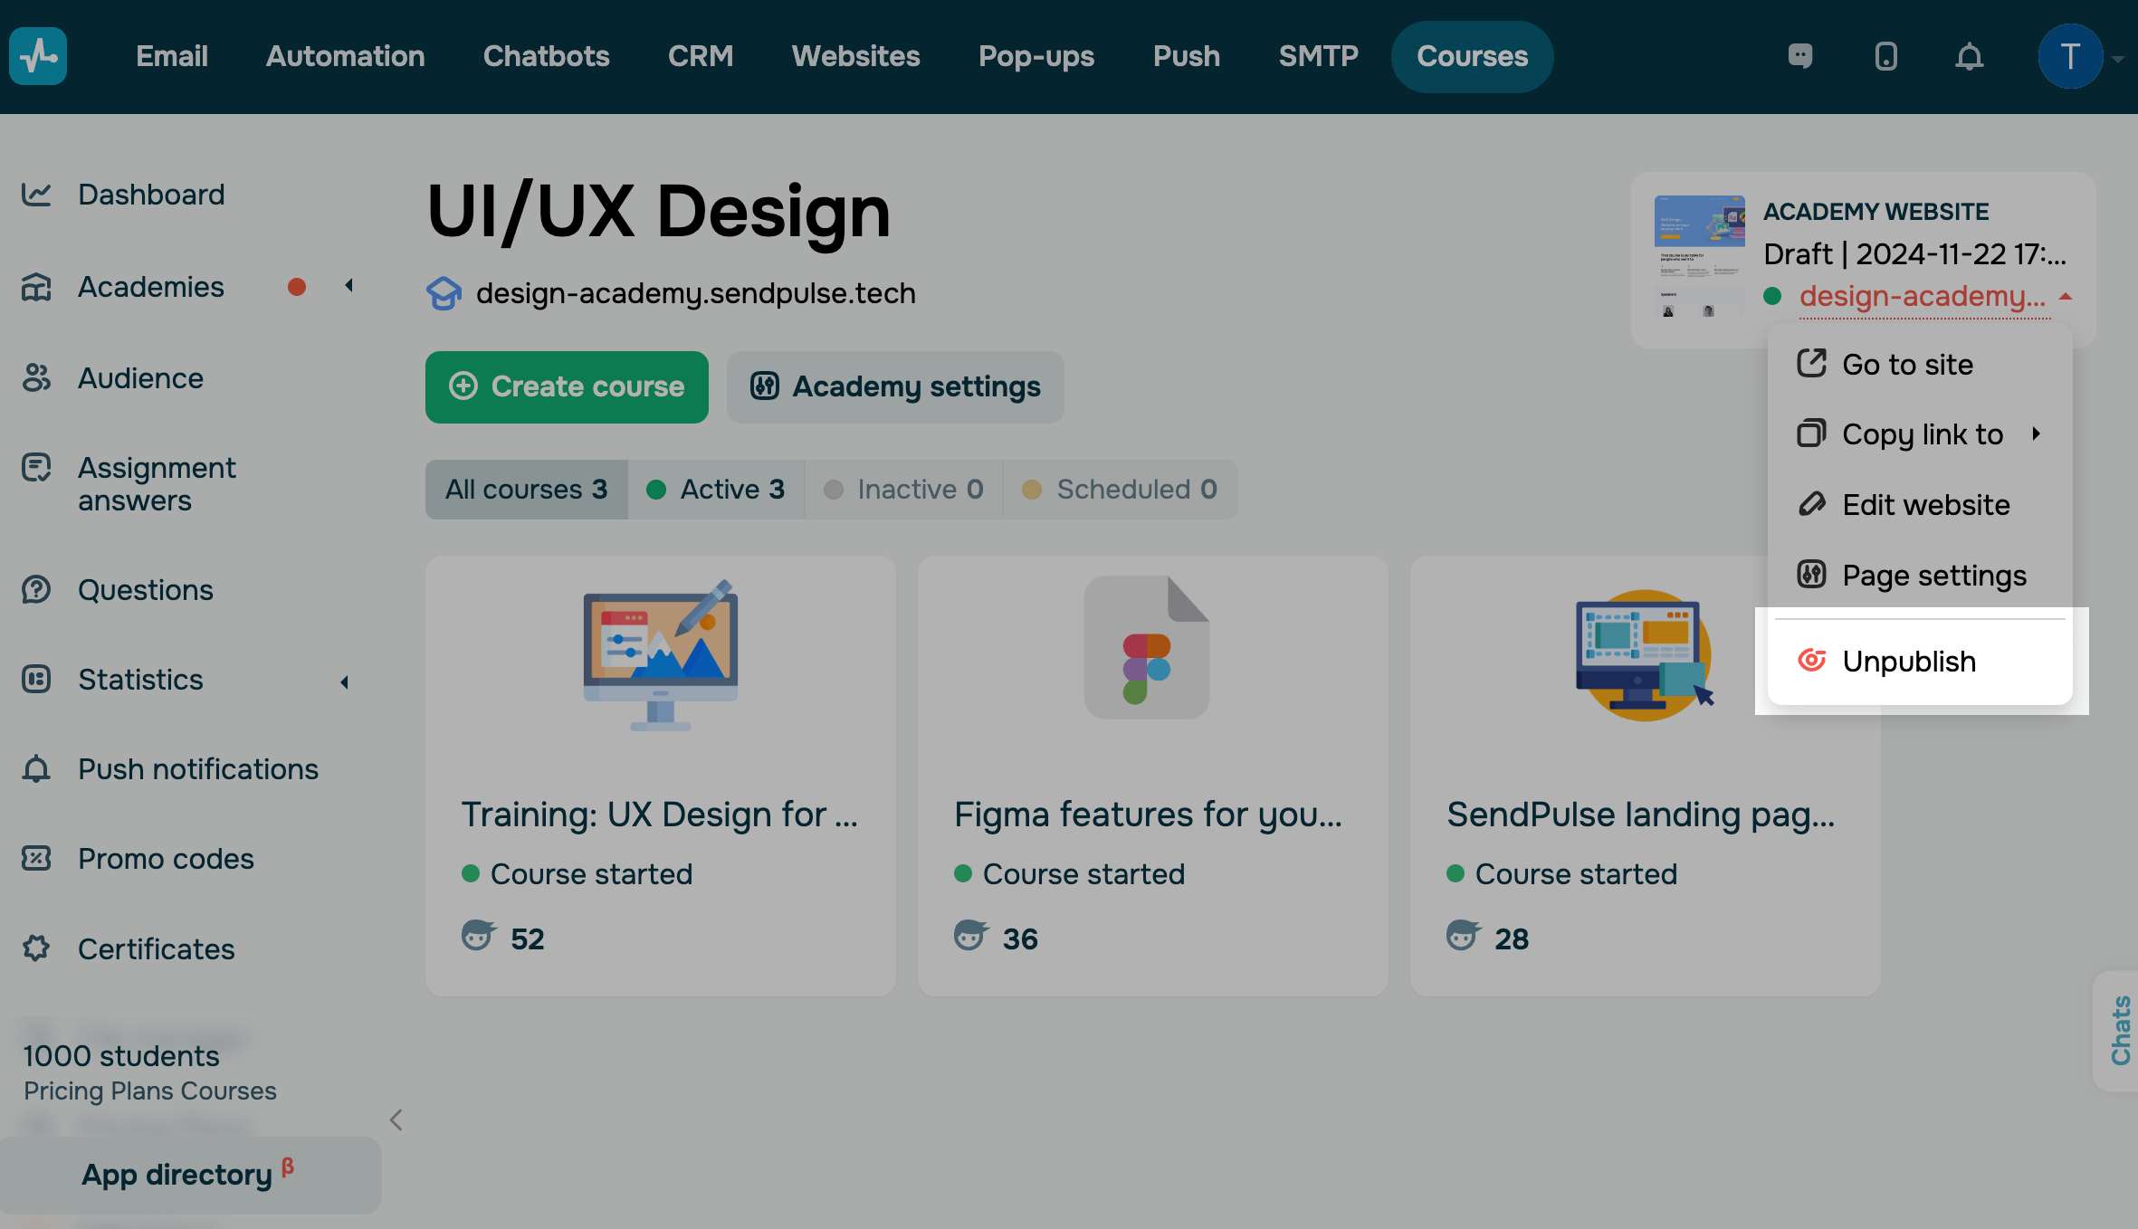This screenshot has height=1229, width=2138.
Task: Open Dashboard from the sidebar
Action: pyautogui.click(x=150, y=195)
